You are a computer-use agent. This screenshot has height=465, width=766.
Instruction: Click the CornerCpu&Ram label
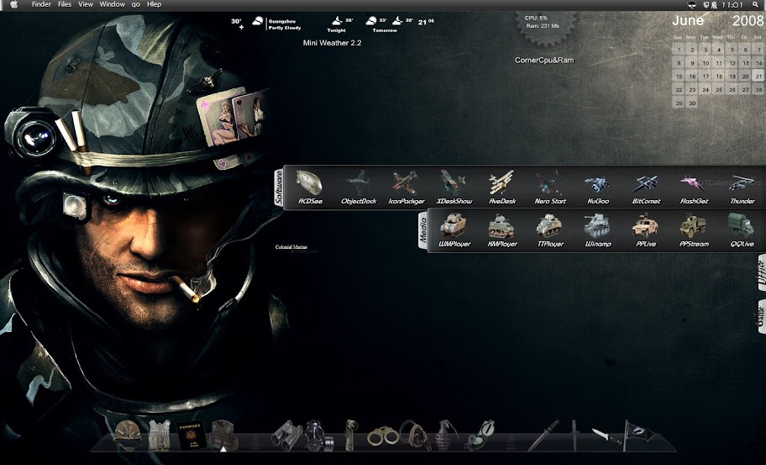[x=544, y=61]
